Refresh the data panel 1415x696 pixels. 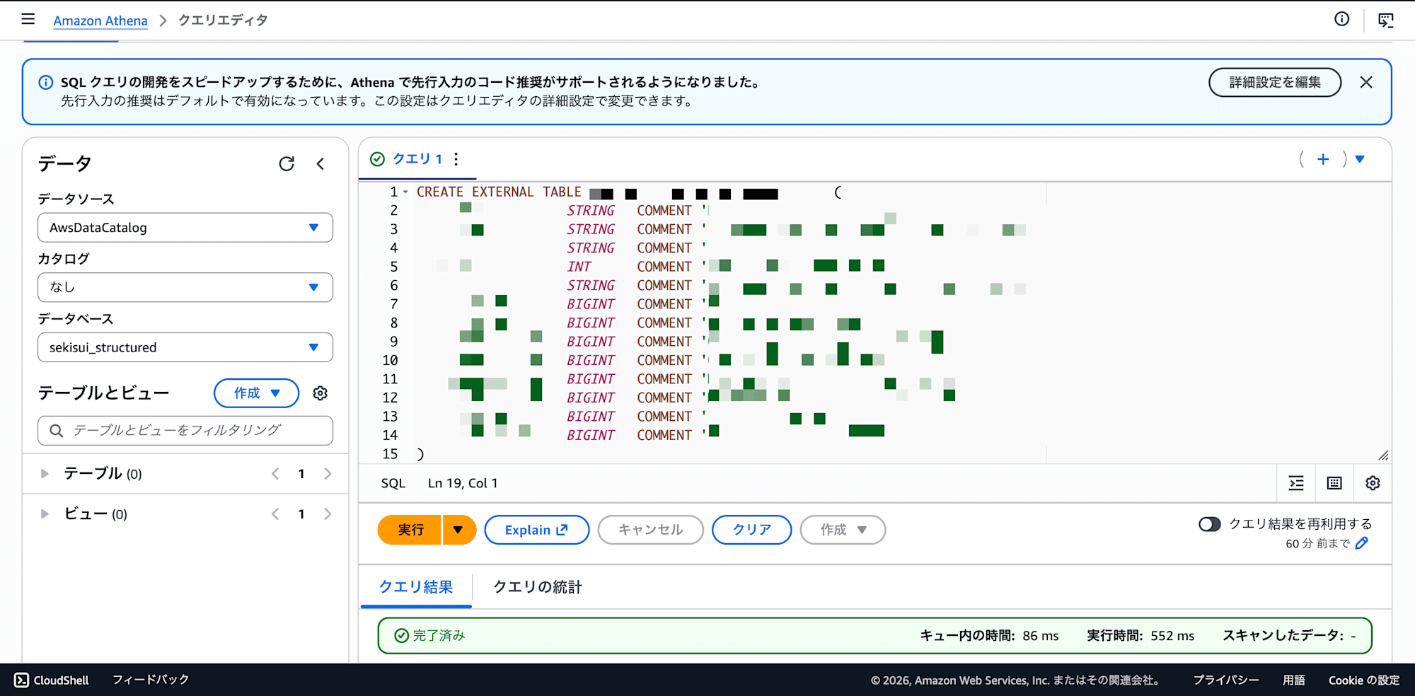287,164
